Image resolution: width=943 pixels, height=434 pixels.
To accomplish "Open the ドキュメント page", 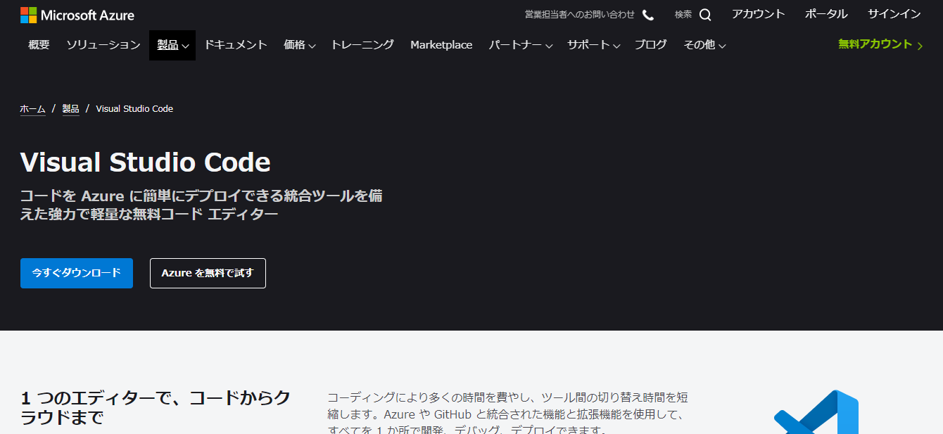I will 236,45.
